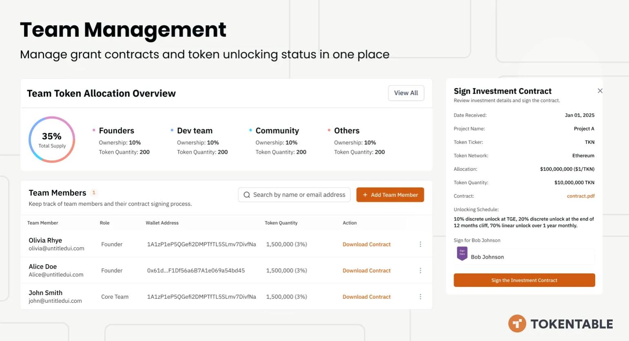Screen dimensions: 629x341
Task: Download contract for John Smith
Action: 366,297
